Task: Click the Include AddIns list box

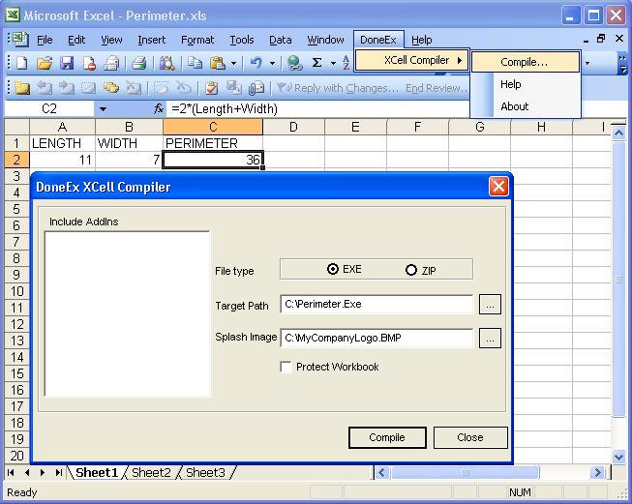Action: coord(128,313)
